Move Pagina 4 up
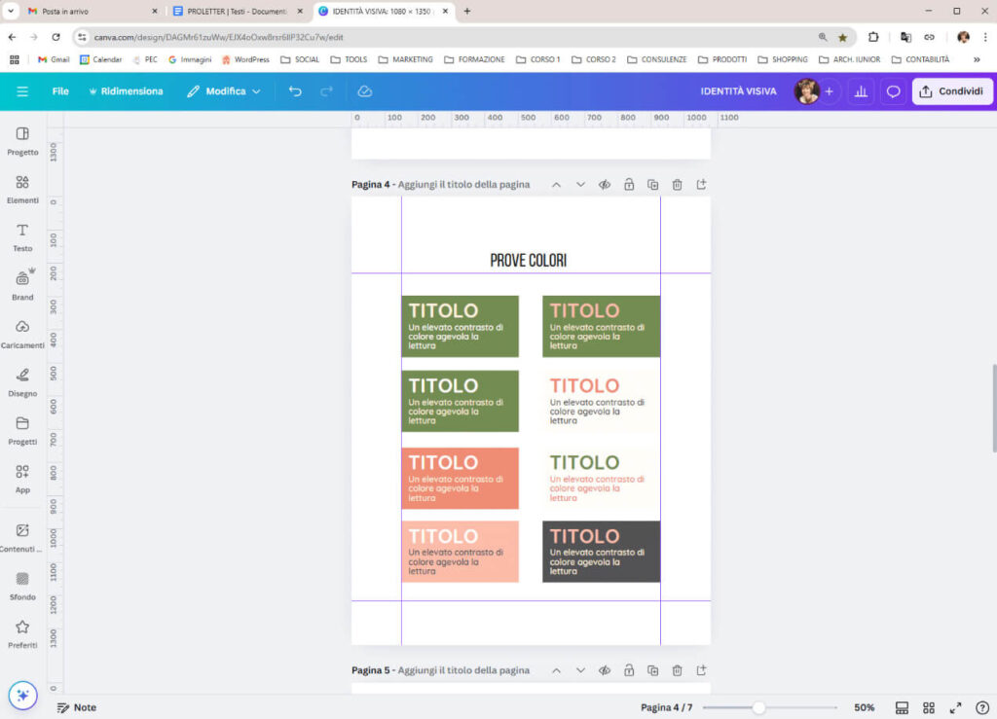Screen dimensions: 997x719 click(x=556, y=185)
